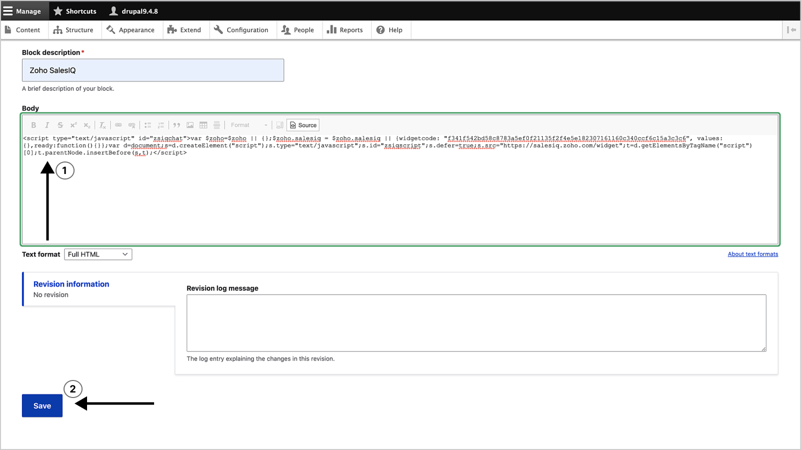Click the 'A brief description of your block.' text
Viewport: 801px width, 450px height.
click(x=68, y=88)
